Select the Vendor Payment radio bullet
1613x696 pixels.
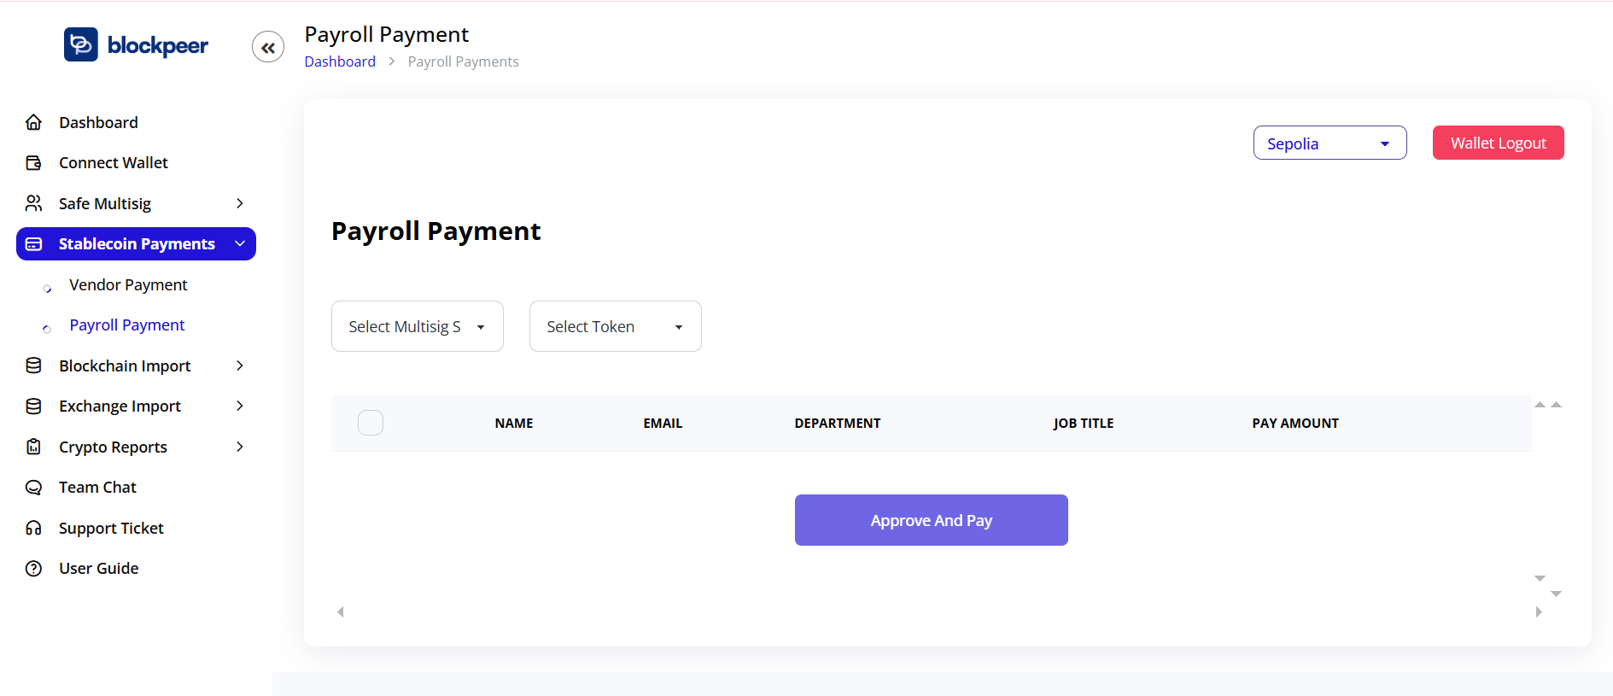48,288
